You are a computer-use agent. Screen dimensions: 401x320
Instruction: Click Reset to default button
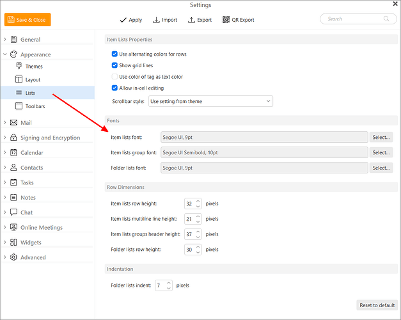[x=377, y=305]
